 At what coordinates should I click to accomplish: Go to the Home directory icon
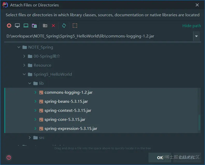click(x=9, y=26)
